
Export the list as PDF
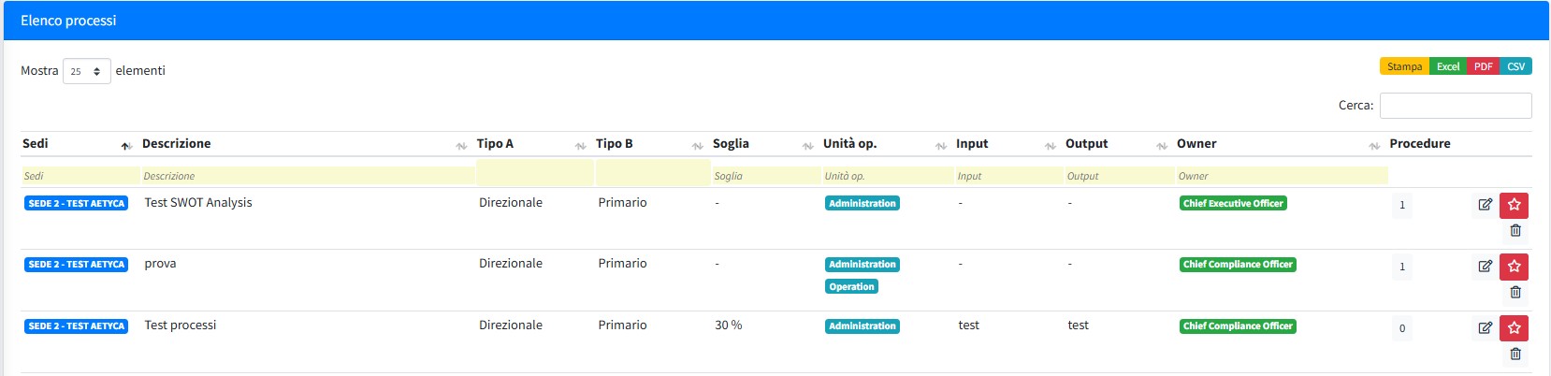pyautogui.click(x=1483, y=66)
